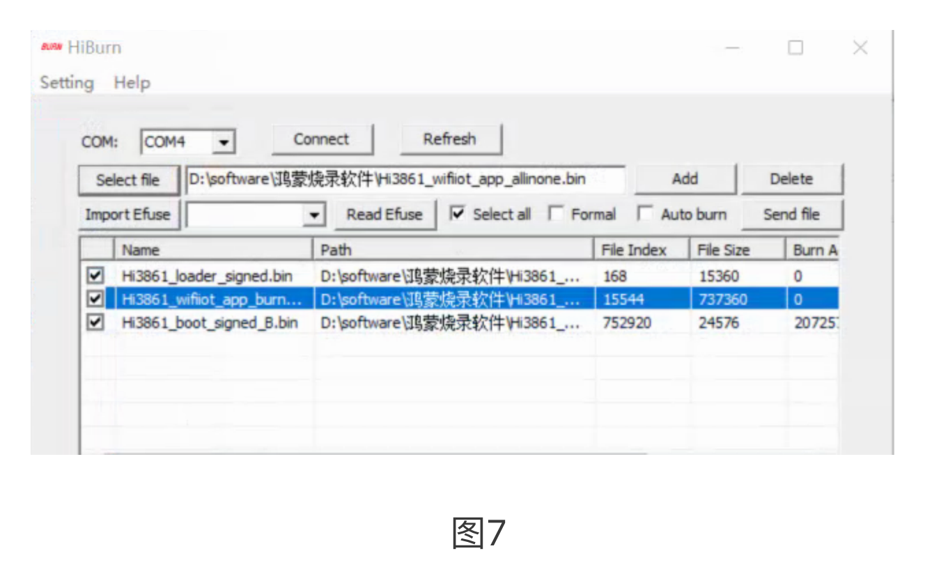Click the File Size column header
925x567 pixels.
tap(738, 250)
